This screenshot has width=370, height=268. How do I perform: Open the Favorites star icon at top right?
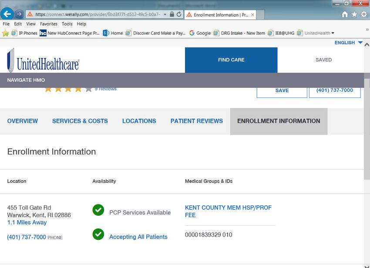pyautogui.click(x=354, y=14)
